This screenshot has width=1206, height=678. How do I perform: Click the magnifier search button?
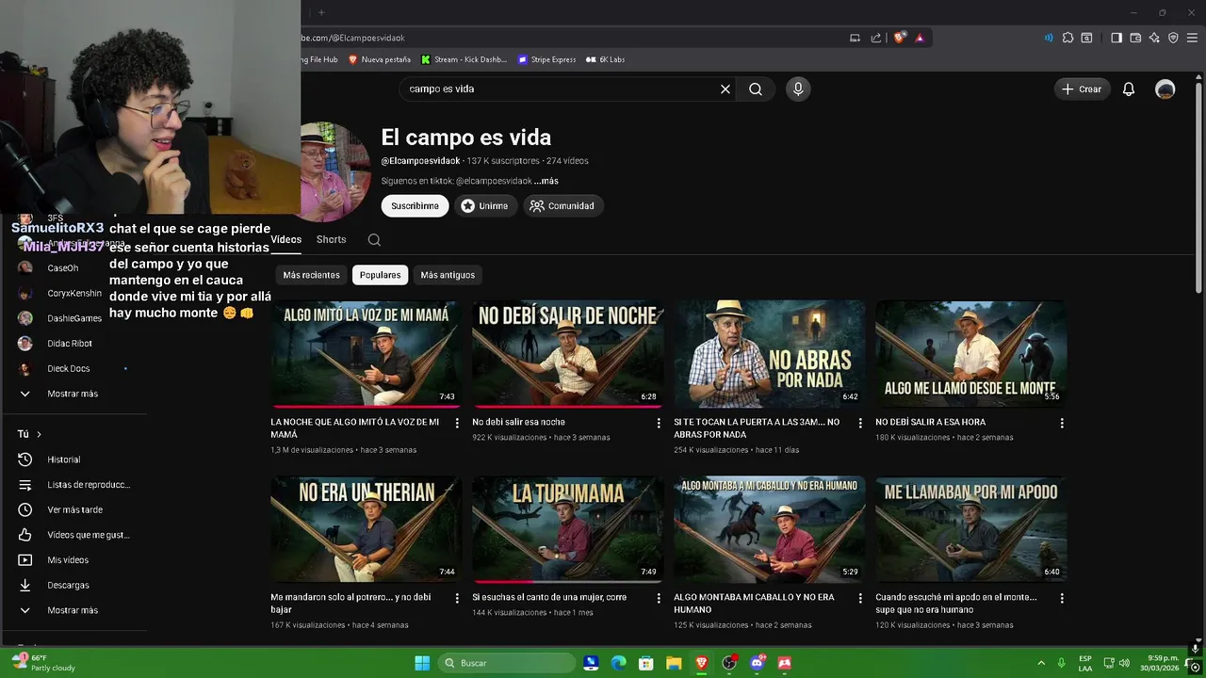click(x=756, y=89)
